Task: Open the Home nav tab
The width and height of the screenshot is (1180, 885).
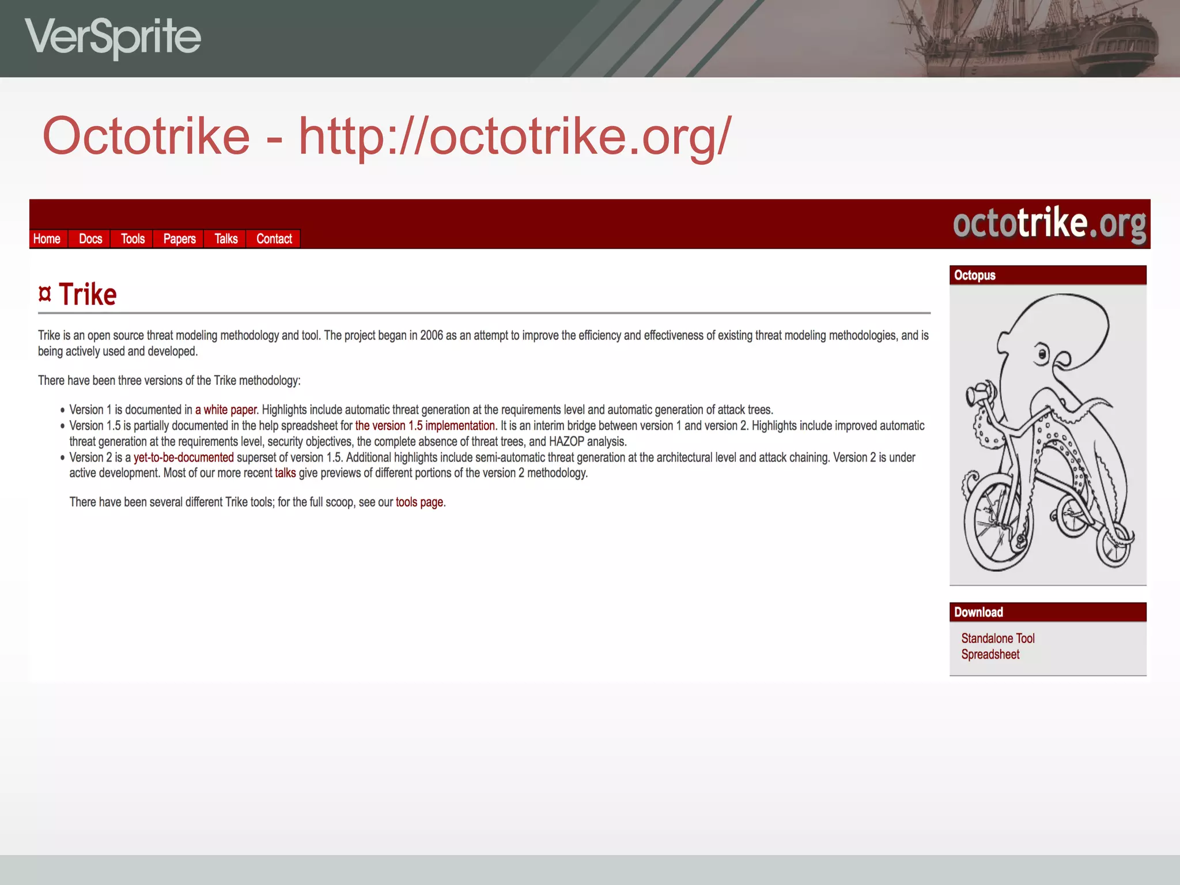Action: point(48,239)
